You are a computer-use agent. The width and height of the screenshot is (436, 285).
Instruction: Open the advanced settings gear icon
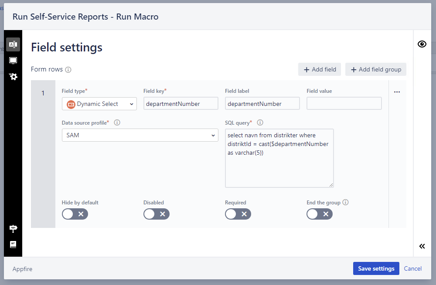pyautogui.click(x=13, y=76)
